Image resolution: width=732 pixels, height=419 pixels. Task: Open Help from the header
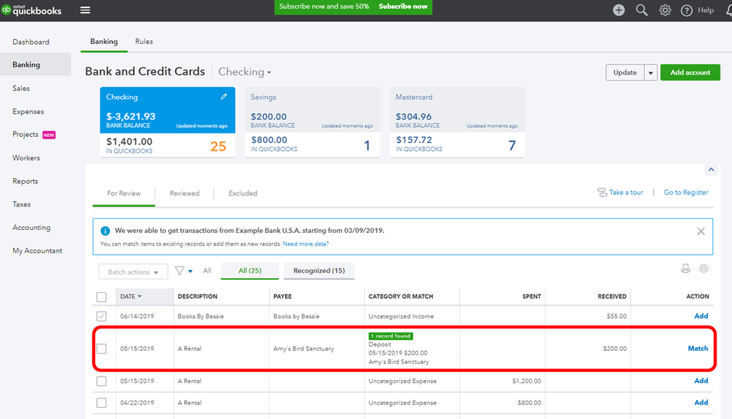pyautogui.click(x=698, y=10)
